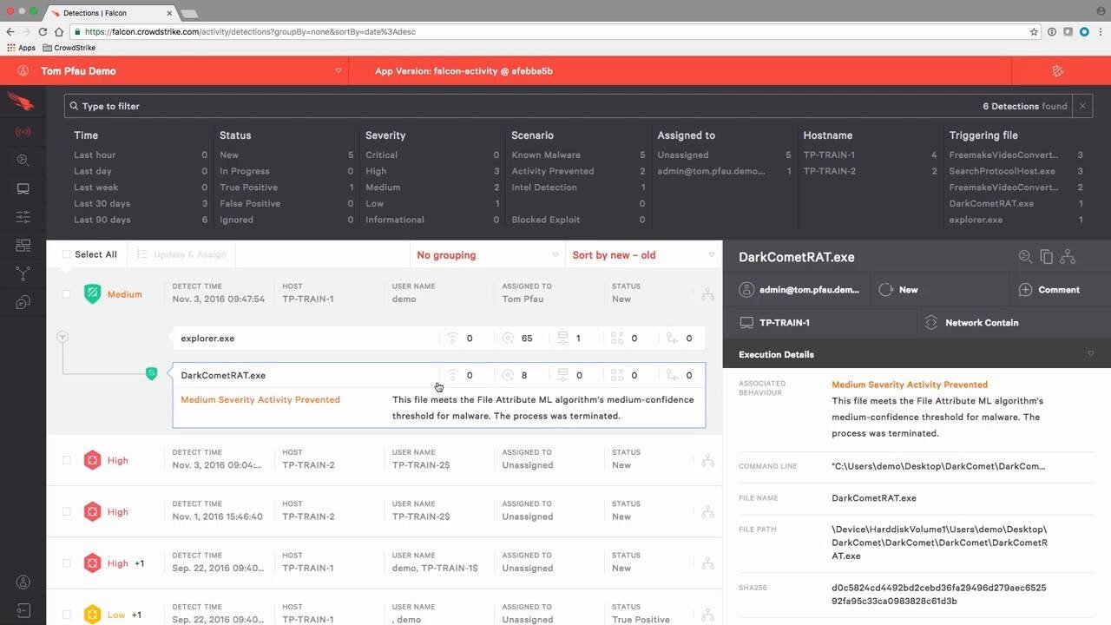Open the Investigate magnifier sidebar icon
1111x625 pixels.
pyautogui.click(x=23, y=161)
